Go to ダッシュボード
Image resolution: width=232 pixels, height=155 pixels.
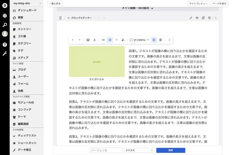click(x=27, y=10)
